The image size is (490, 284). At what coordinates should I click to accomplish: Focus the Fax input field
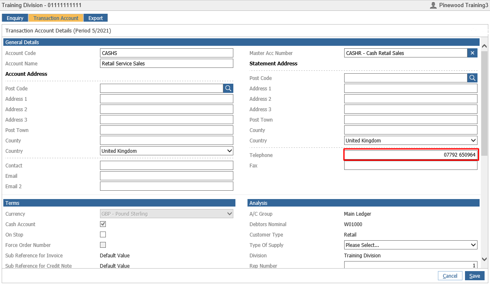coord(411,166)
